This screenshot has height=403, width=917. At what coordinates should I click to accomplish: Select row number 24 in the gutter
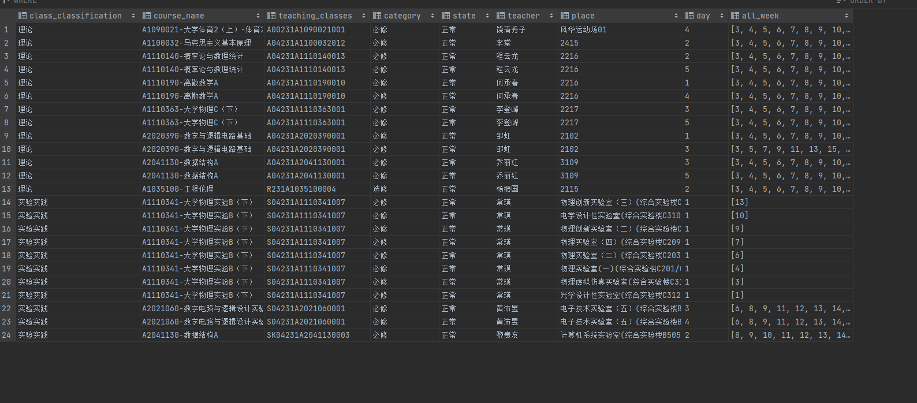click(6, 335)
